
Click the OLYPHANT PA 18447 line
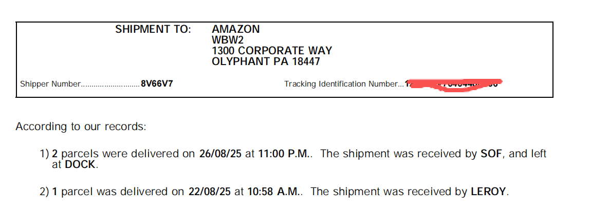click(266, 62)
